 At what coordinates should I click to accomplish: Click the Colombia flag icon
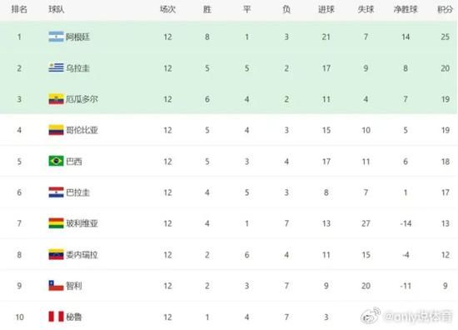coord(56,130)
